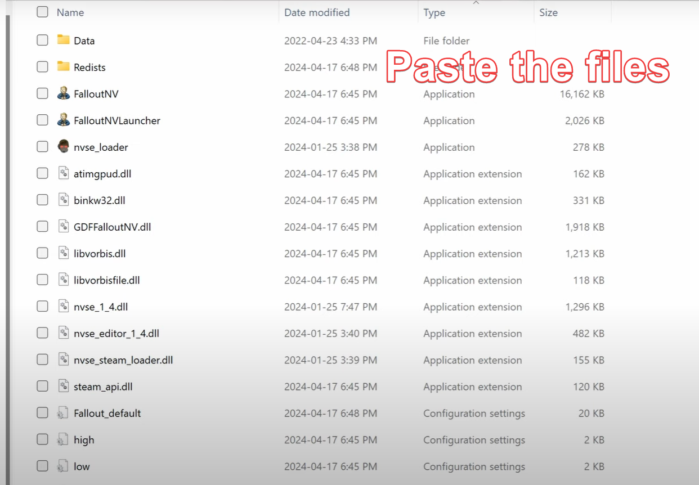The image size is (699, 485).
Task: Click date 2022-04-23 4:33 PM
Action: [x=331, y=41]
